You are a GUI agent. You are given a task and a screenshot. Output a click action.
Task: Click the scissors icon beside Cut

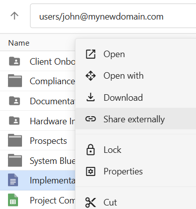coord(90,202)
